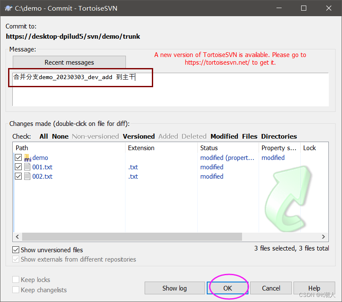The width and height of the screenshot is (342, 302).
Task: Click the Added check link
Action: (x=168, y=136)
